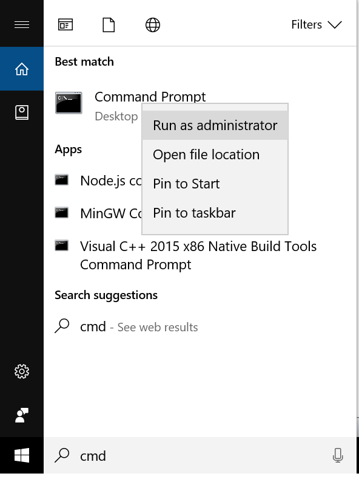359x479 pixels.
Task: Filter results by Apps icon
Action: (x=65, y=25)
